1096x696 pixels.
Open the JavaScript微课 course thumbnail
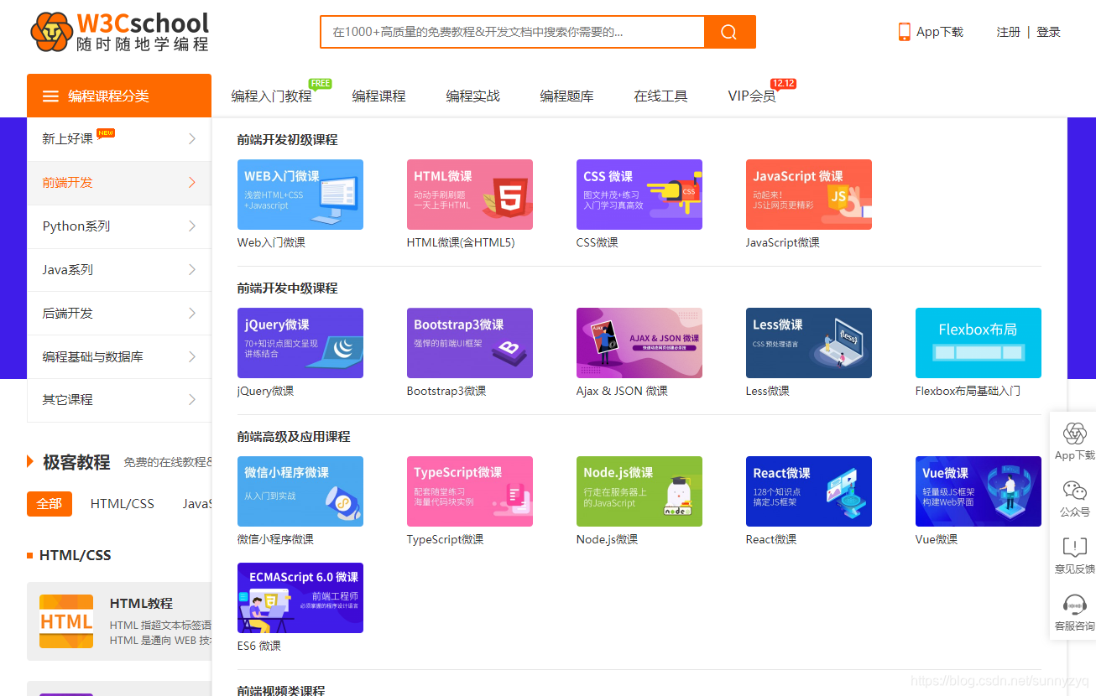[x=809, y=195]
